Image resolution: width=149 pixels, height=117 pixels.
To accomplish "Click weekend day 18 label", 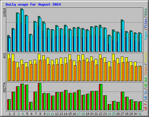I will pos(83,114).
